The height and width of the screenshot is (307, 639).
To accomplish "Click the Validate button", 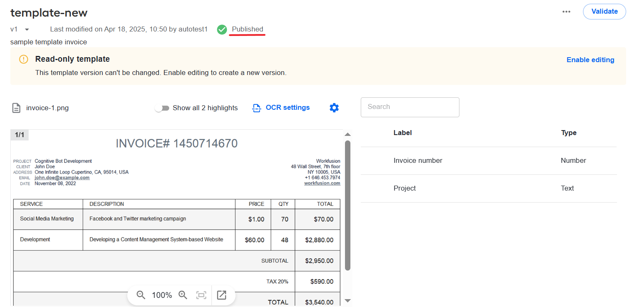I will pyautogui.click(x=604, y=12).
